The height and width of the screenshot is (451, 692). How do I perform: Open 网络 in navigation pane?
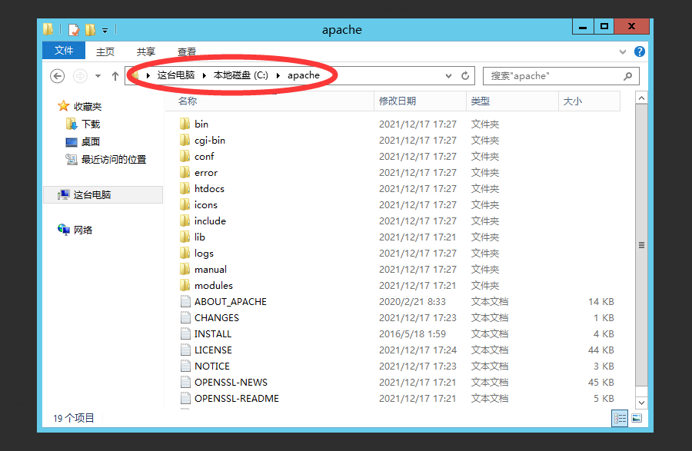(83, 230)
